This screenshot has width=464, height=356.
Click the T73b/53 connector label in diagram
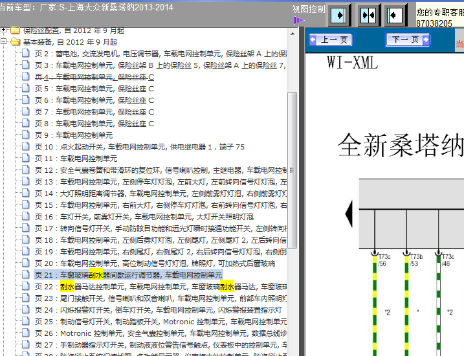point(416,260)
